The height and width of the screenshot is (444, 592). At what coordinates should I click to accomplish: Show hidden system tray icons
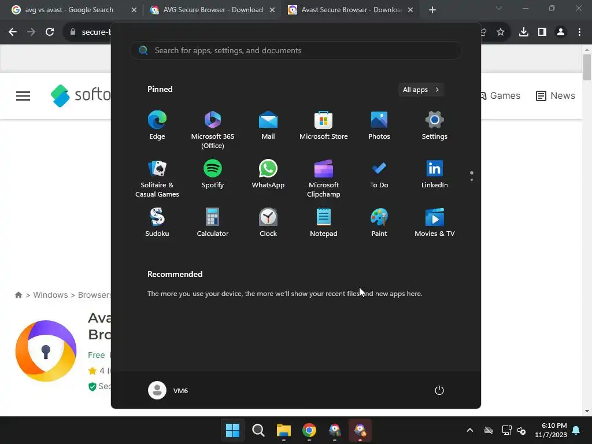point(470,430)
